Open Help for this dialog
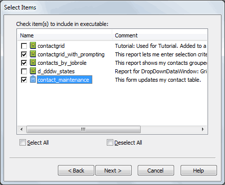Screen dimensions: 225x185 click(x=199, y=171)
